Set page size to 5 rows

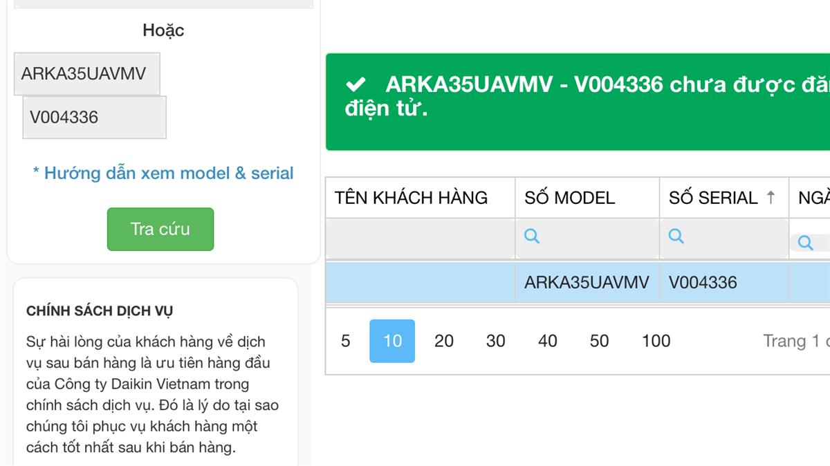346,341
